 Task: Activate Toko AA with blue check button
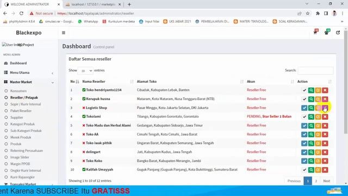[304, 134]
